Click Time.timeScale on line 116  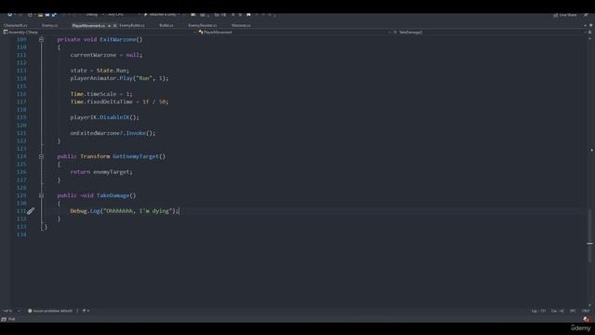93,94
